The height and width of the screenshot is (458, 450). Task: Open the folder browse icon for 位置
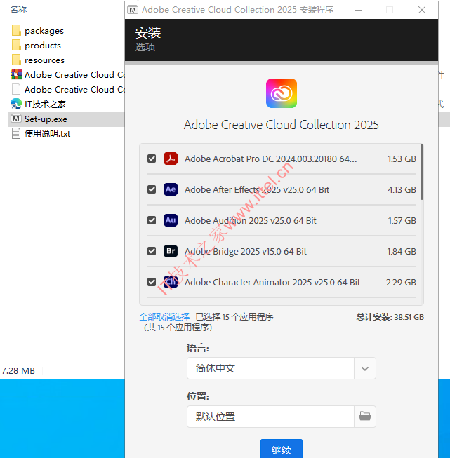click(365, 416)
